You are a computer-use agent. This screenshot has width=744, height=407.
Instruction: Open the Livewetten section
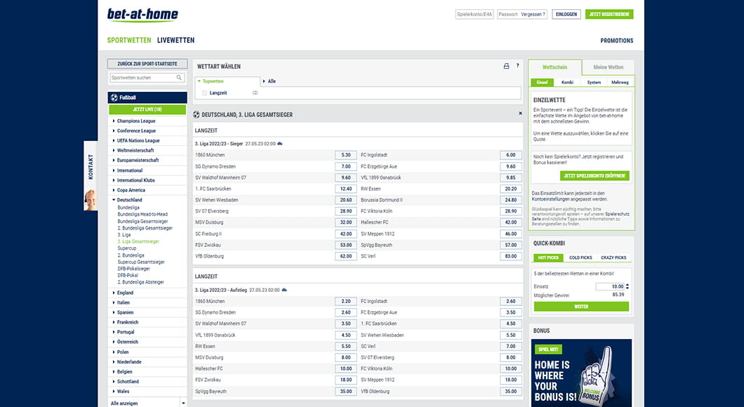(175, 41)
